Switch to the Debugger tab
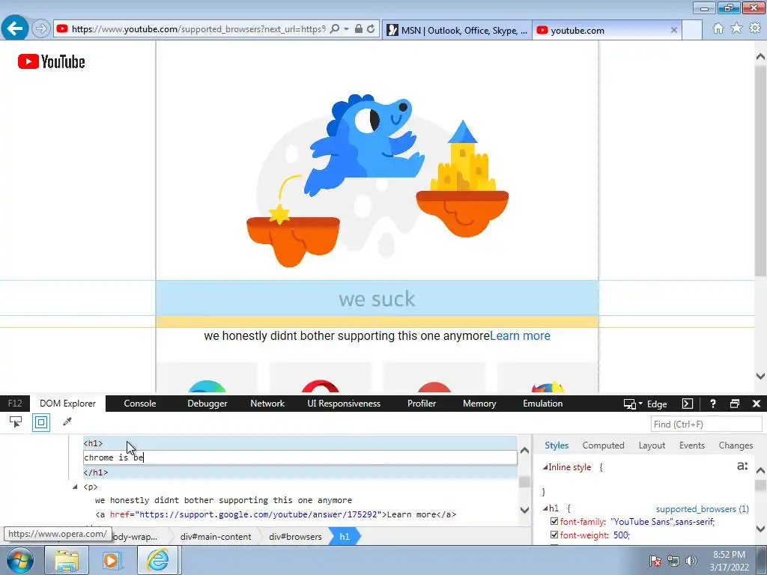This screenshot has width=767, height=575. tap(207, 404)
